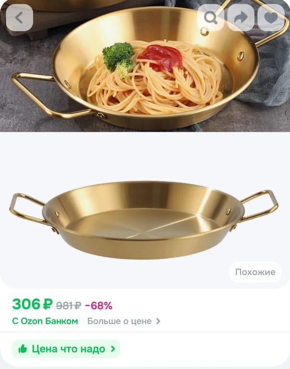Tap the "С Ozon Банком" label
Viewport: 290px width, 369px height.
[45, 321]
